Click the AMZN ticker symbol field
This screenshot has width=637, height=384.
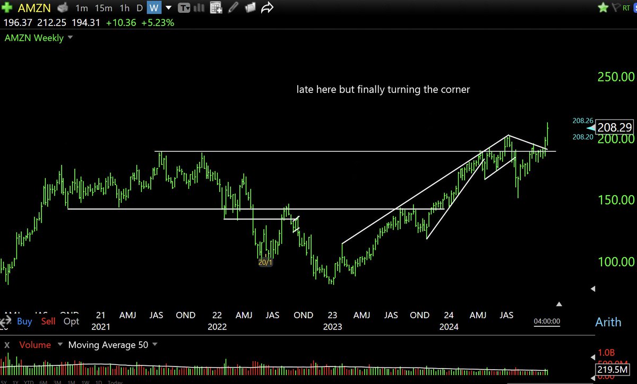pos(35,8)
